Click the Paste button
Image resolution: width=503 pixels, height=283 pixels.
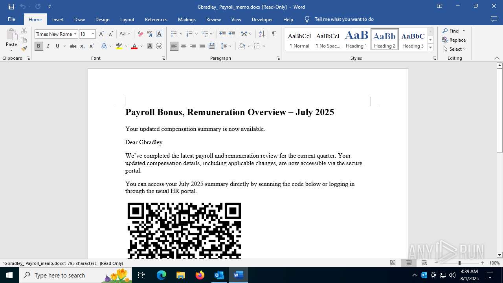pos(11,39)
